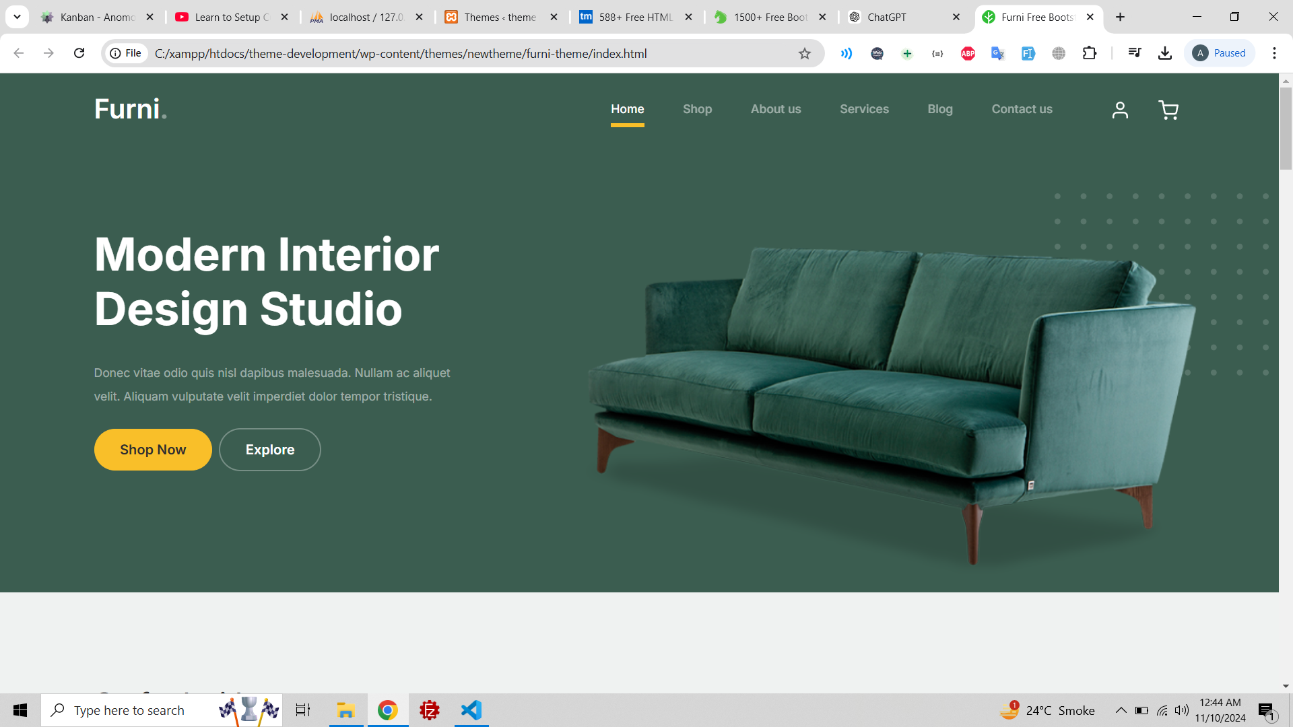
Task: Open the Contact us link
Action: (1022, 109)
